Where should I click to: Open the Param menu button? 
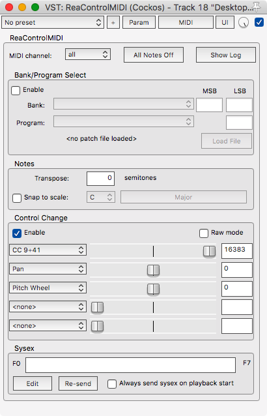[x=139, y=23]
